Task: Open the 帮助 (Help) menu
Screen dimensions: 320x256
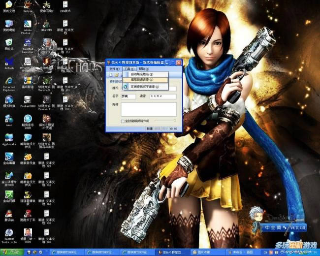Action: coord(144,69)
